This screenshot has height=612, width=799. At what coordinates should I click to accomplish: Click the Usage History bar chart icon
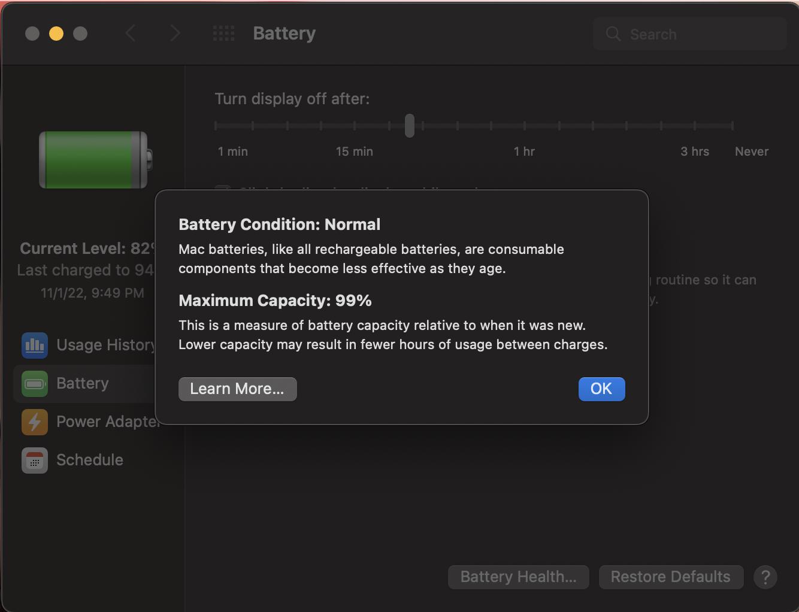pos(35,345)
